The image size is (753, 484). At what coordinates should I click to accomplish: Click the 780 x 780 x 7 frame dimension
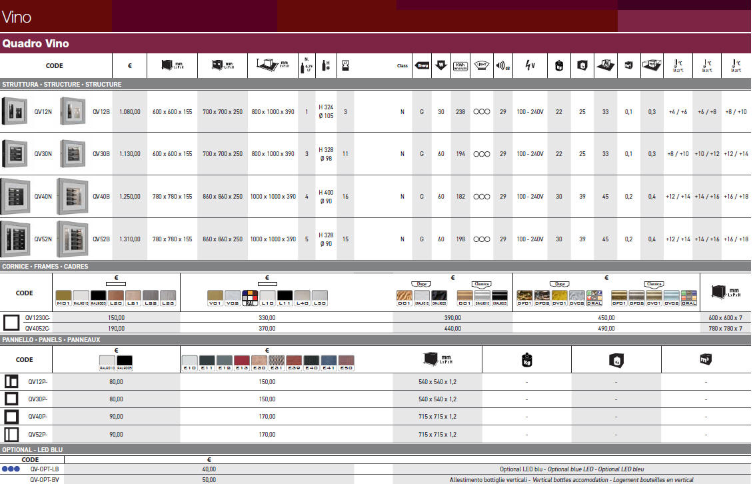[x=725, y=328]
